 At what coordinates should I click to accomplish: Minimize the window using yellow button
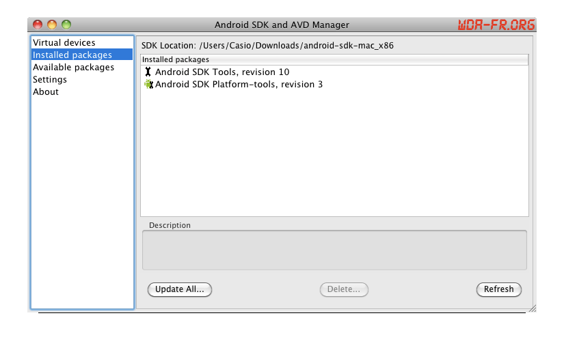52,25
